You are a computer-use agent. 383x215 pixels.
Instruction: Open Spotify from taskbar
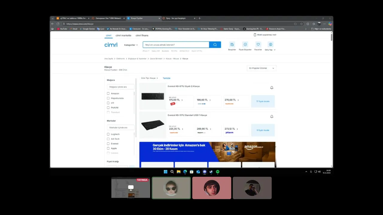pyautogui.click(x=218, y=172)
